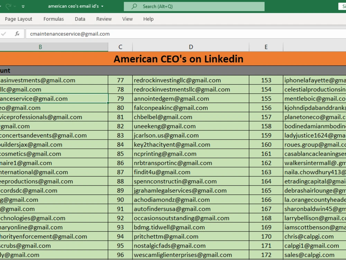This screenshot has width=346, height=260.
Task: Select number cell 153
Action: point(266,80)
